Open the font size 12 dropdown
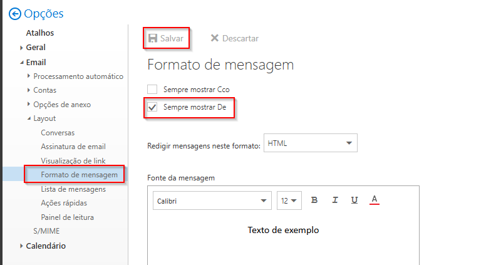 pyautogui.click(x=289, y=200)
